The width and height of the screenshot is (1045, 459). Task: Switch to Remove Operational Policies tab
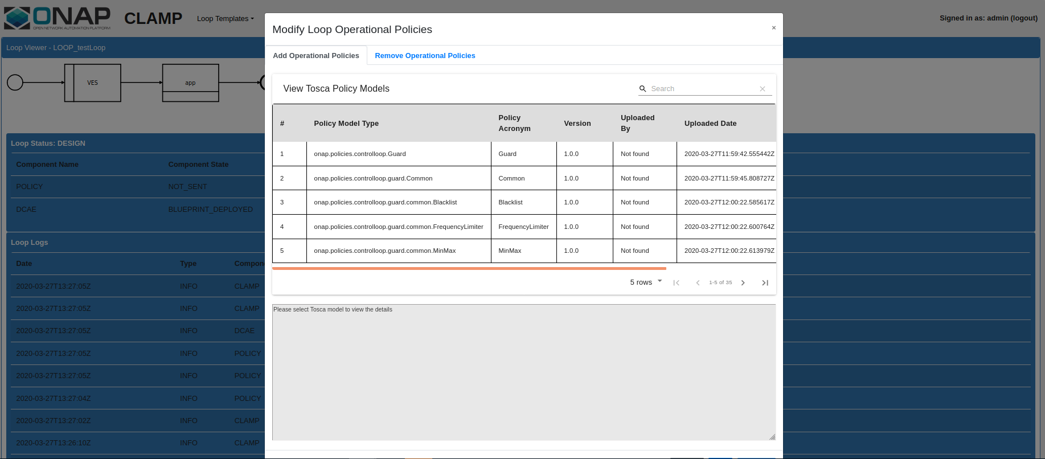pyautogui.click(x=425, y=55)
